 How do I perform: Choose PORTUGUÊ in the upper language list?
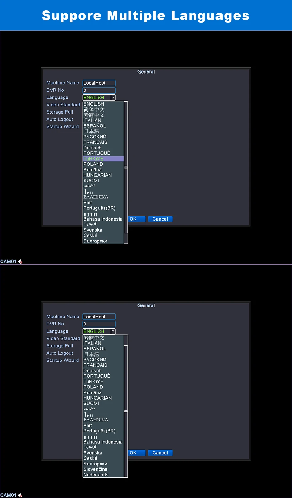pyautogui.click(x=103, y=153)
